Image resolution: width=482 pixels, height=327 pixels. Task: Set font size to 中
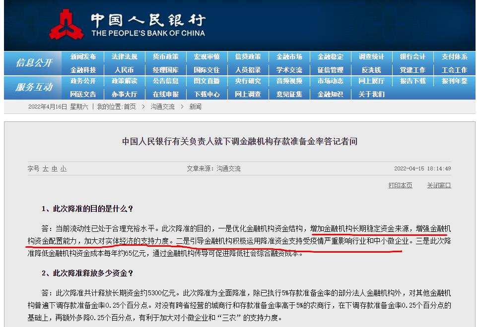click(x=55, y=169)
